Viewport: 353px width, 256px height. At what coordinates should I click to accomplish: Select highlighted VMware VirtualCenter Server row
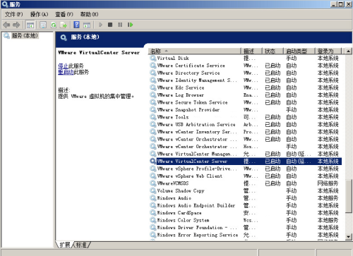[246, 161]
